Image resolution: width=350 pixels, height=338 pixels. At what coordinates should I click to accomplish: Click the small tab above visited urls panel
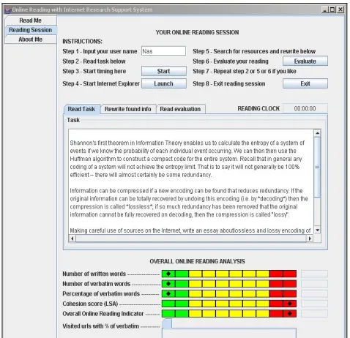167,323
